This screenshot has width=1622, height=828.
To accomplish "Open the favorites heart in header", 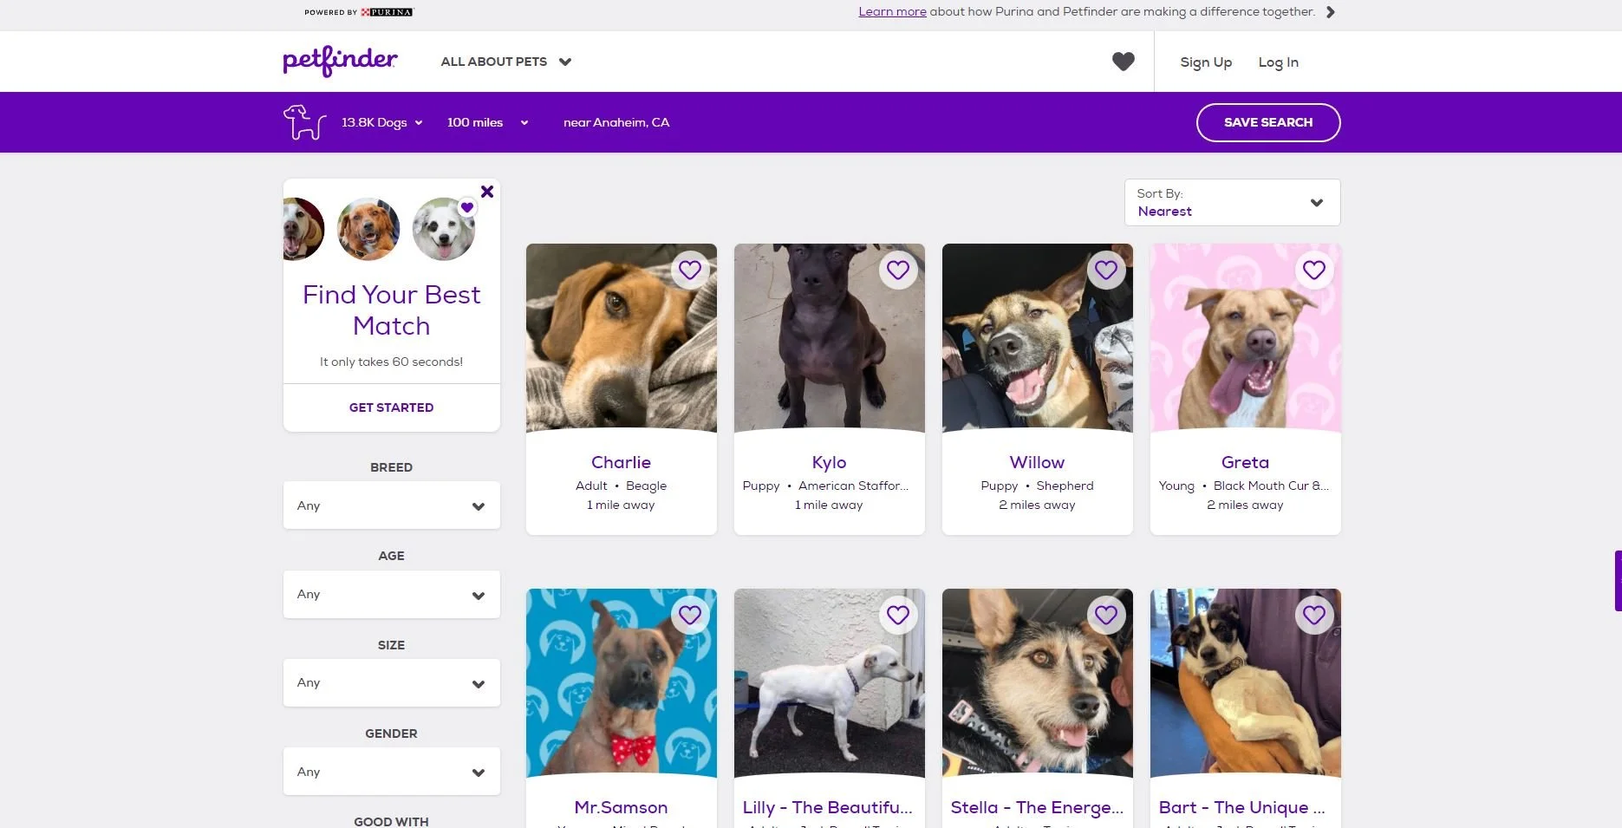I will click(1124, 62).
